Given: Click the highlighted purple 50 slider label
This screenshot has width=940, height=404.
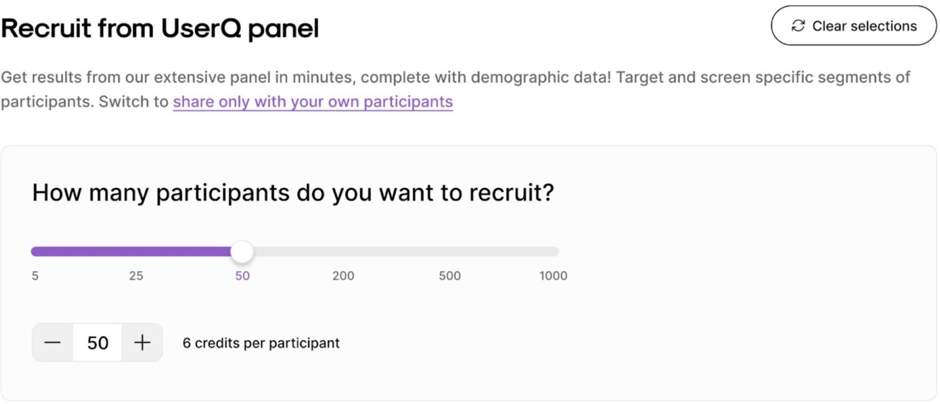Looking at the screenshot, I should (242, 276).
